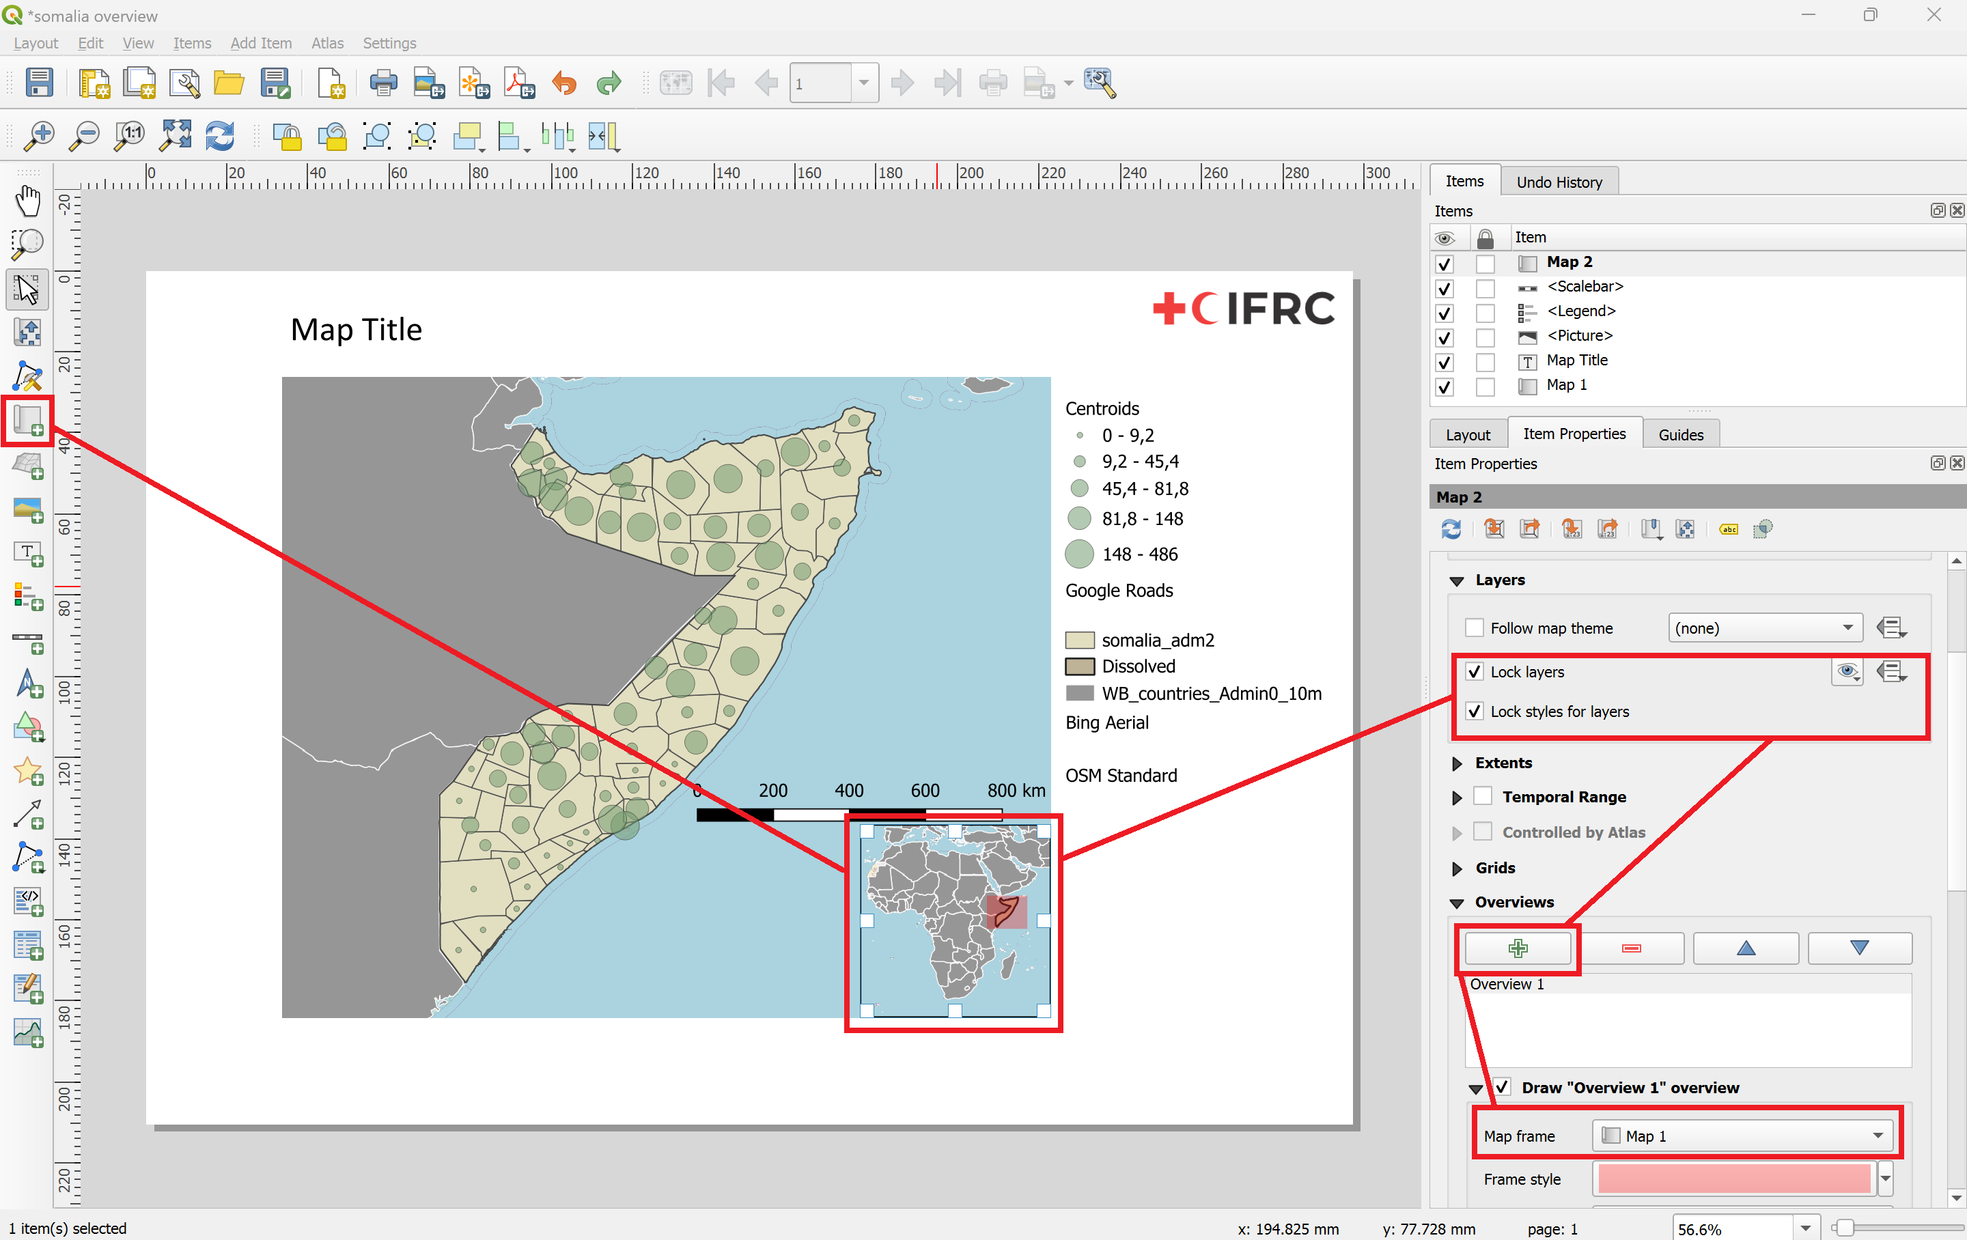Click the Zoom Full toolbar icon
The height and width of the screenshot is (1240, 1967).
175,136
